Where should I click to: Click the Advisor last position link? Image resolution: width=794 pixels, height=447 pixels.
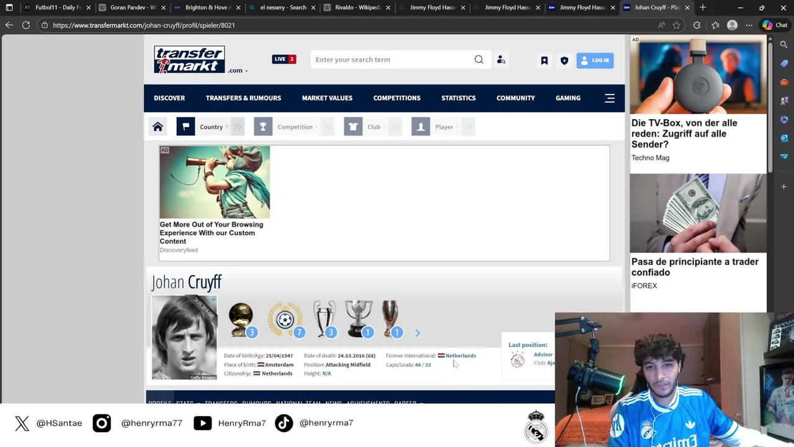click(543, 354)
